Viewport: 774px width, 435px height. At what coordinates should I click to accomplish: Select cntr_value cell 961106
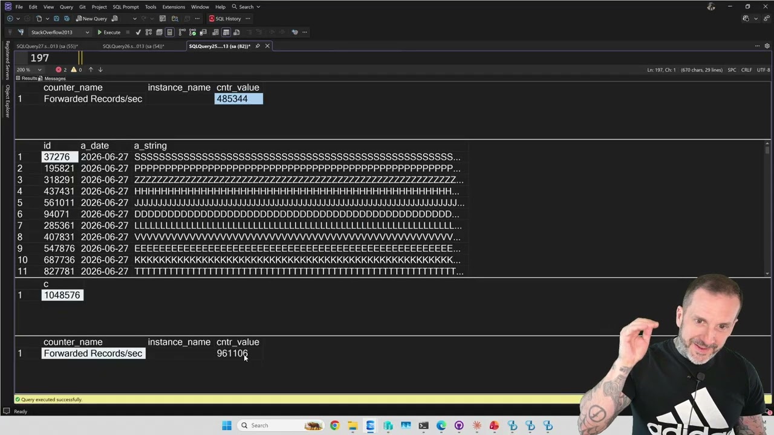[238, 353]
